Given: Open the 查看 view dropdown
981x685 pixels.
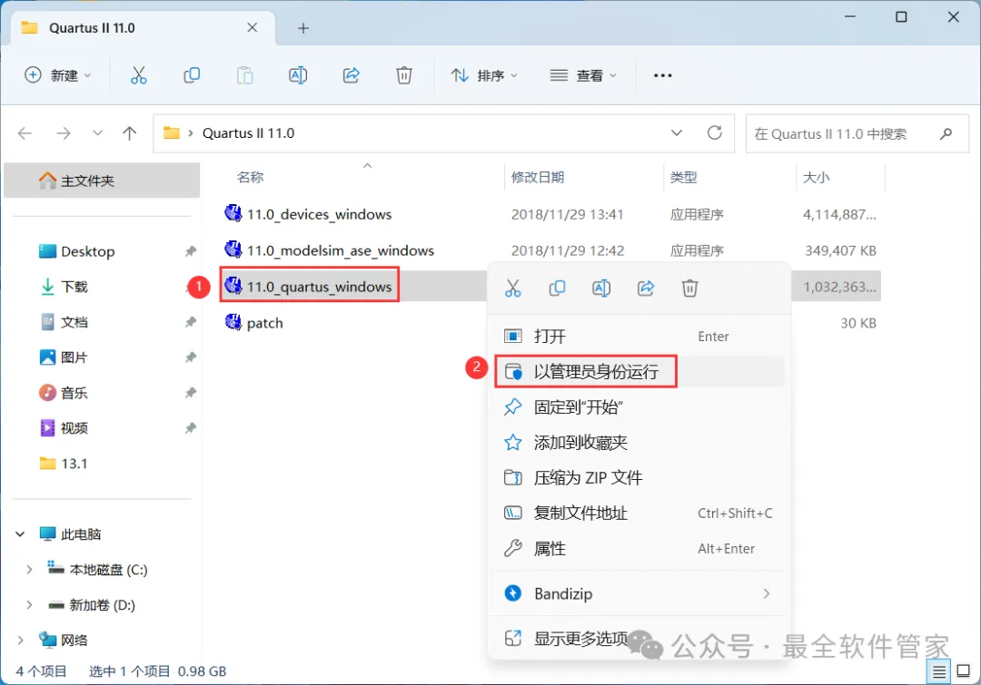Looking at the screenshot, I should tap(583, 75).
